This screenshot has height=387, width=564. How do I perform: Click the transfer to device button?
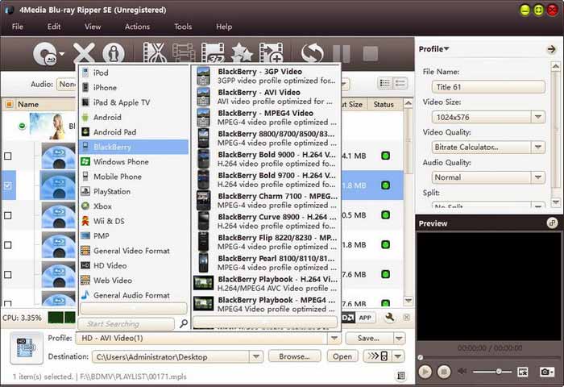(377, 356)
